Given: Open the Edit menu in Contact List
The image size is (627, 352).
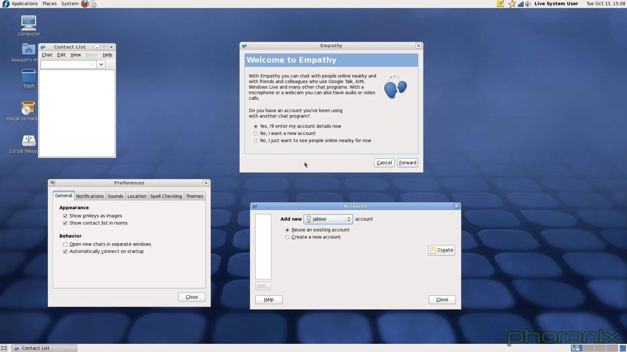Looking at the screenshot, I should (x=61, y=55).
